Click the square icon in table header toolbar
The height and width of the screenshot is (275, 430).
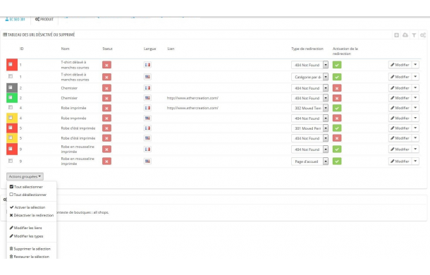click(397, 35)
